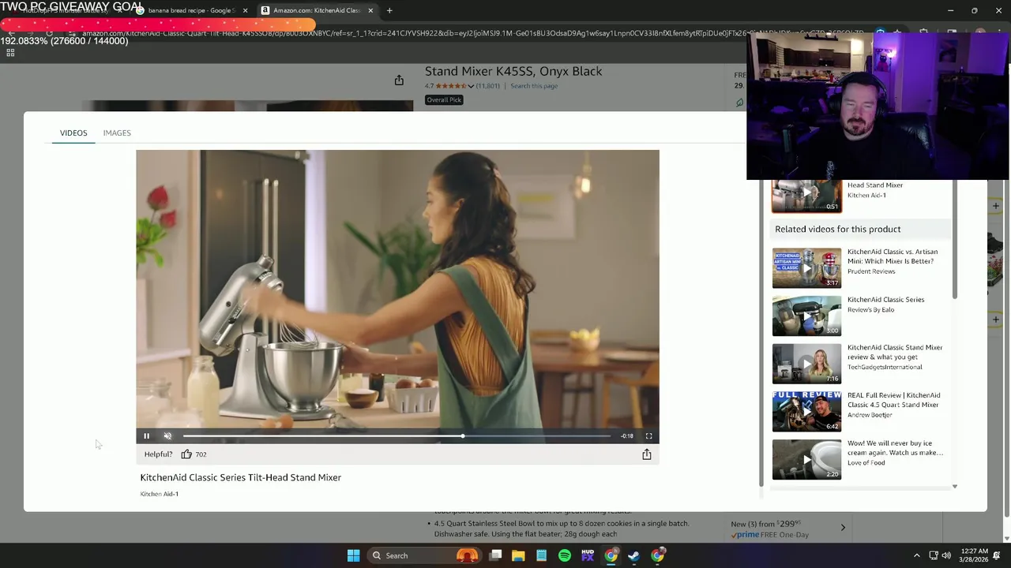Image resolution: width=1011 pixels, height=568 pixels.
Task: Click Andrew Boetjer channel name
Action: pyautogui.click(x=870, y=415)
